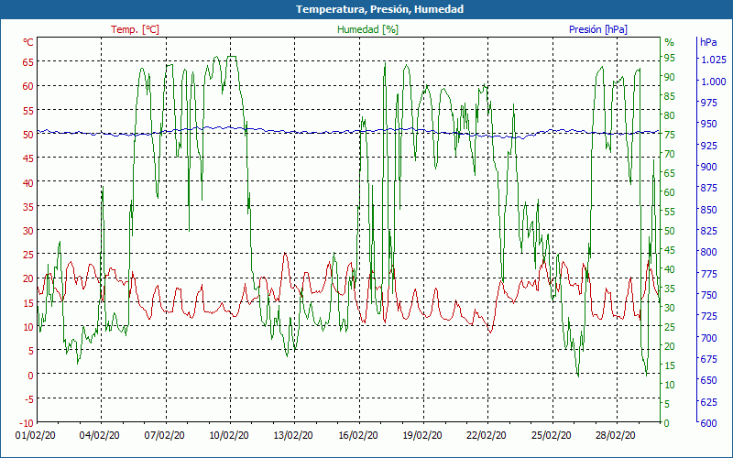The image size is (733, 458).
Task: Click the 01/02/20 date label
Action: [x=36, y=436]
